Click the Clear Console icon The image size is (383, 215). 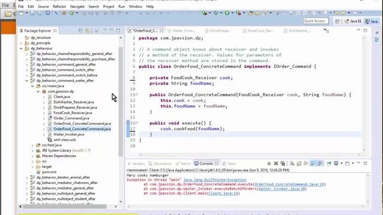(x=292, y=163)
